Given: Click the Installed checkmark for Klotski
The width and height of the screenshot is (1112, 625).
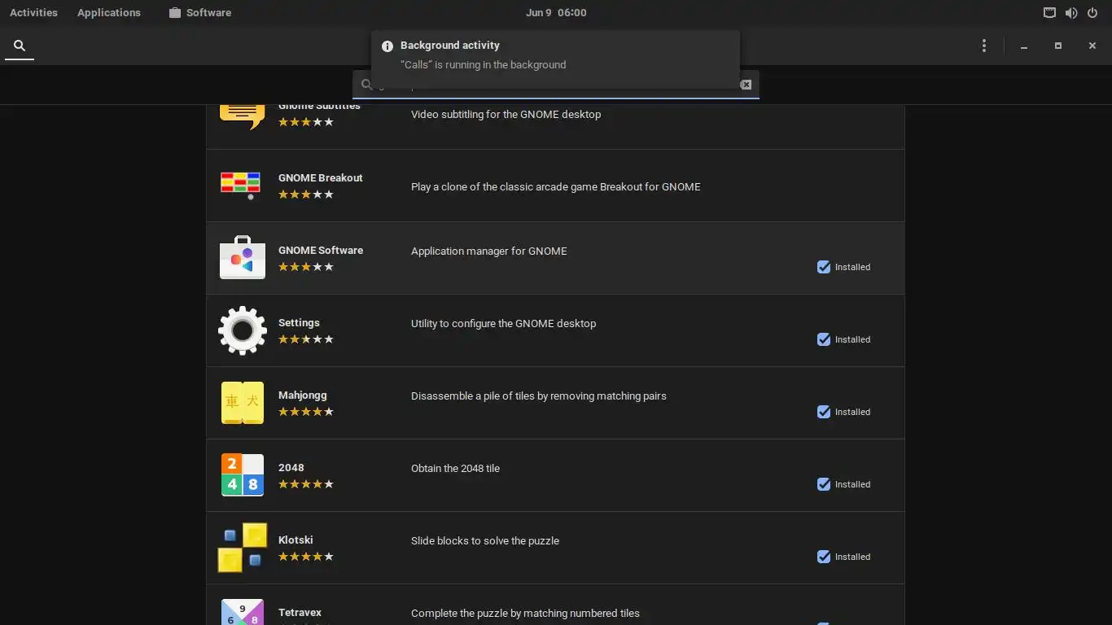Looking at the screenshot, I should point(824,557).
